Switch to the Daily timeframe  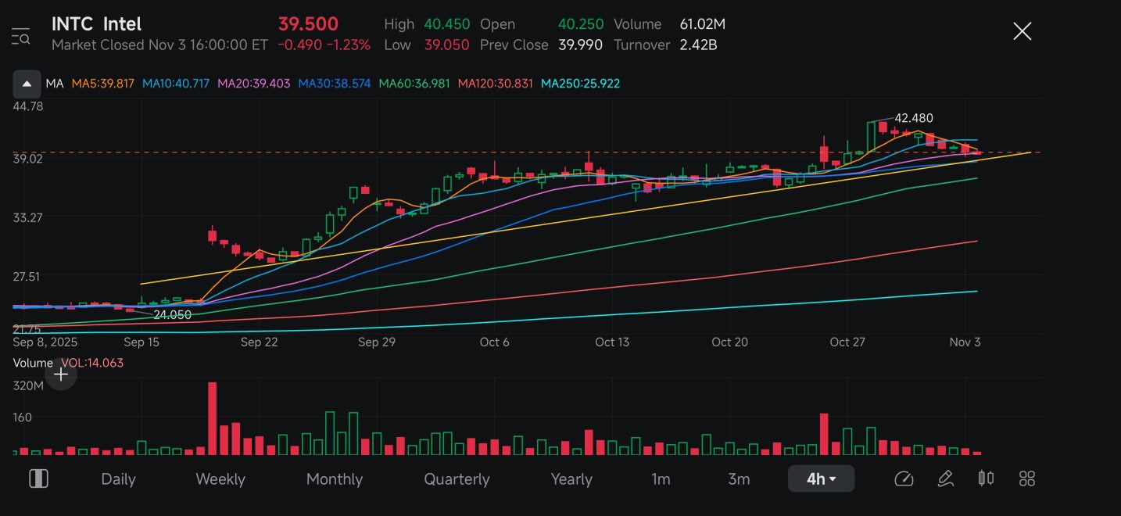(118, 479)
